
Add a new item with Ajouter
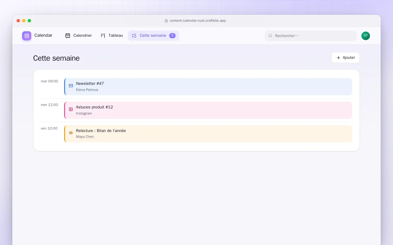345,58
